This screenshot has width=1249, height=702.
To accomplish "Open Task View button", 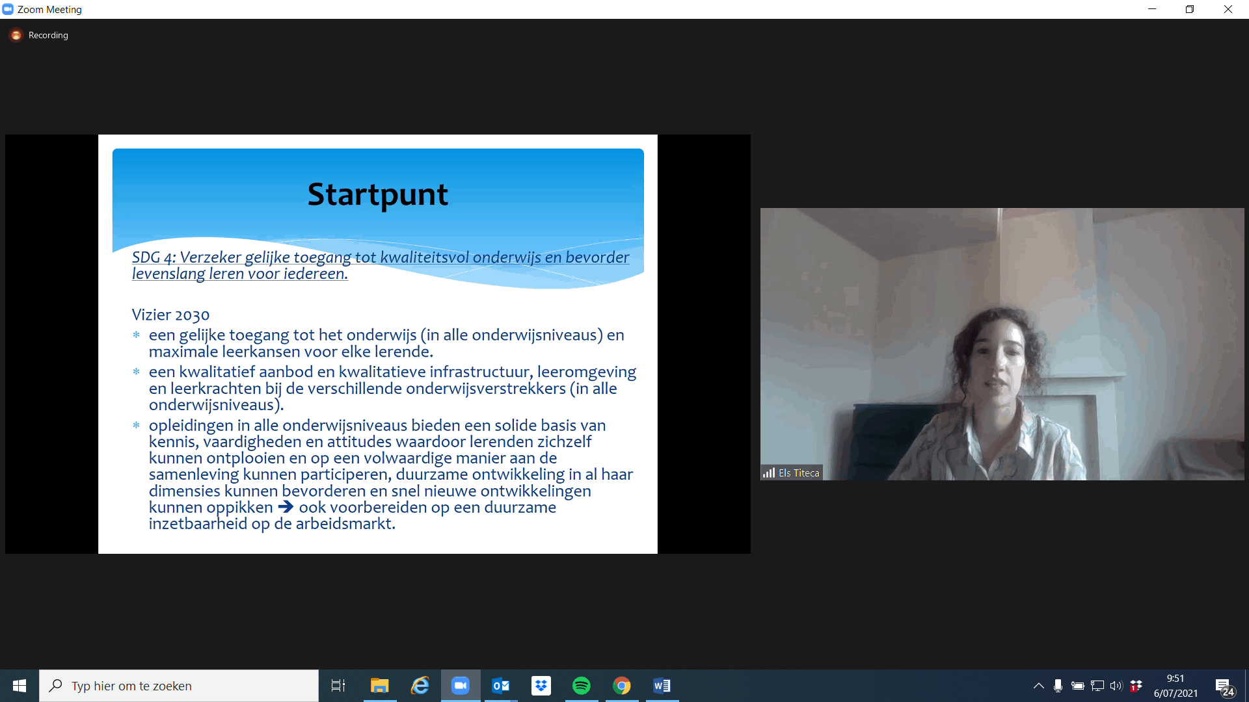I will 338,686.
